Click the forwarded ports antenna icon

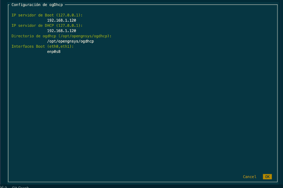pyautogui.click(x=2, y=187)
